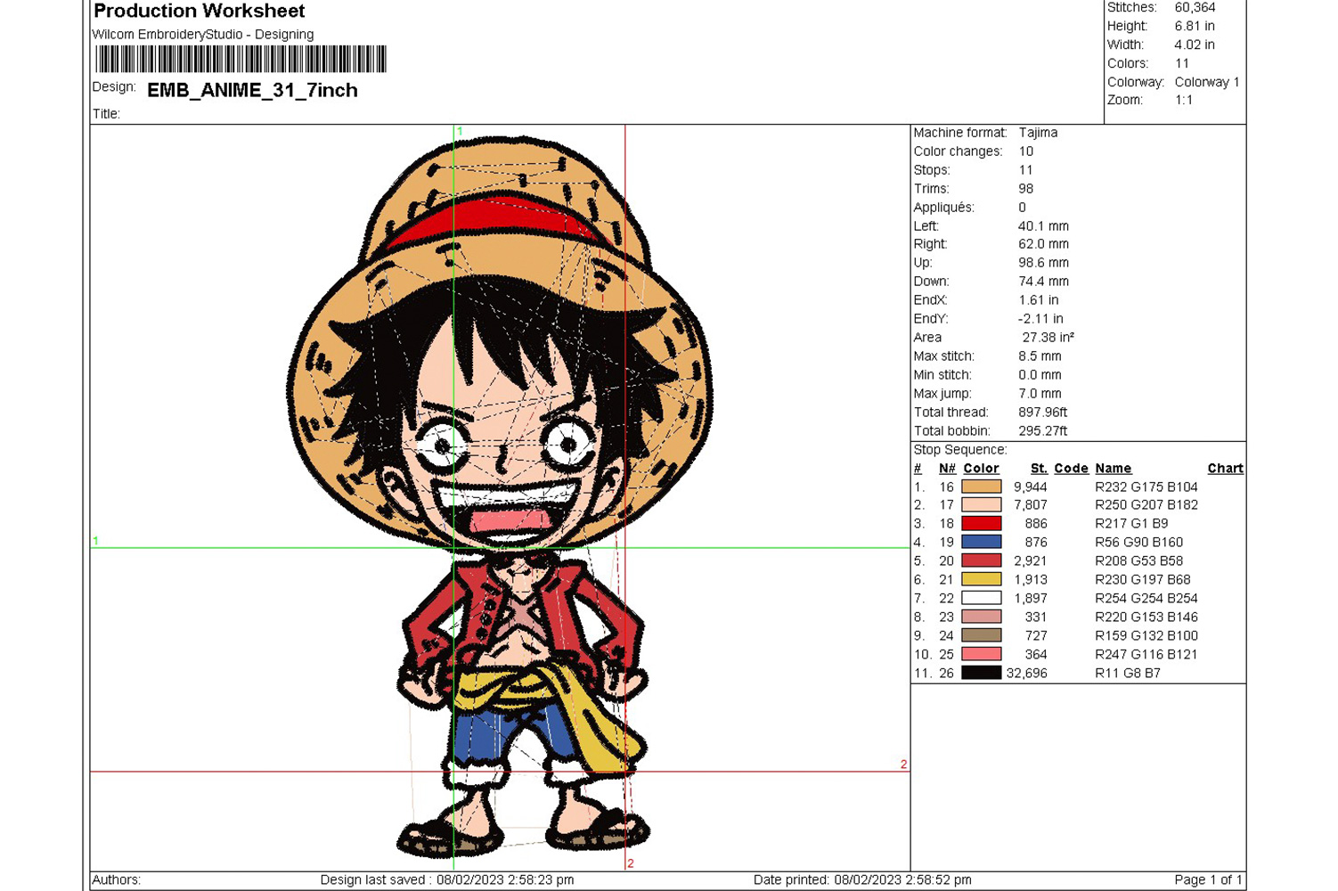The height and width of the screenshot is (891, 1338).
Task: Click the Total bobbin value 295.27ft
Action: pyautogui.click(x=1042, y=431)
